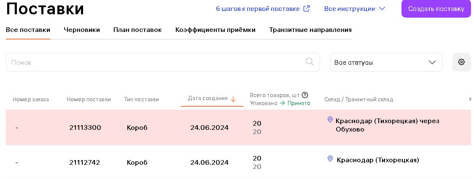Click the magnifier icon in the search field

(x=310, y=62)
